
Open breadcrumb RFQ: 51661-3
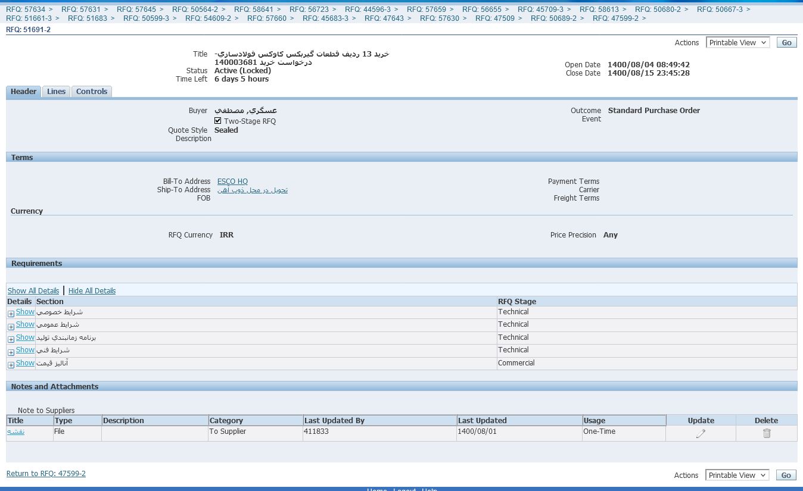(x=29, y=18)
